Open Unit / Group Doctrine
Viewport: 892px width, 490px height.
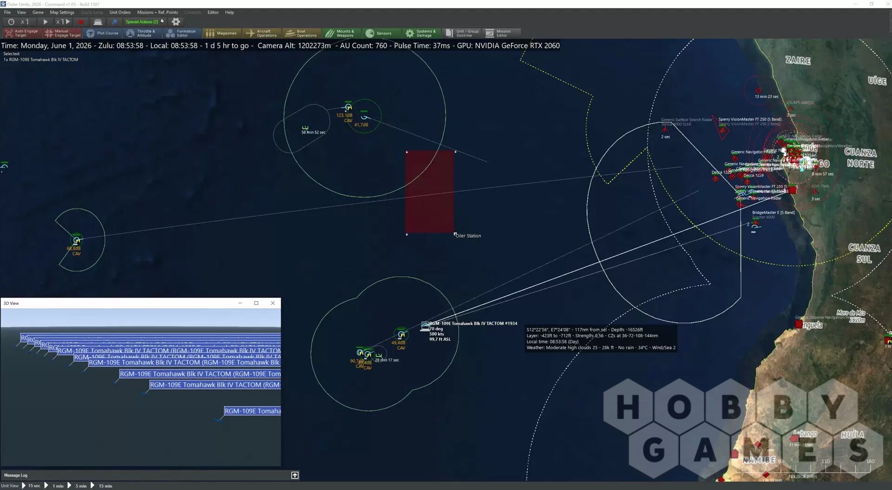(461, 33)
